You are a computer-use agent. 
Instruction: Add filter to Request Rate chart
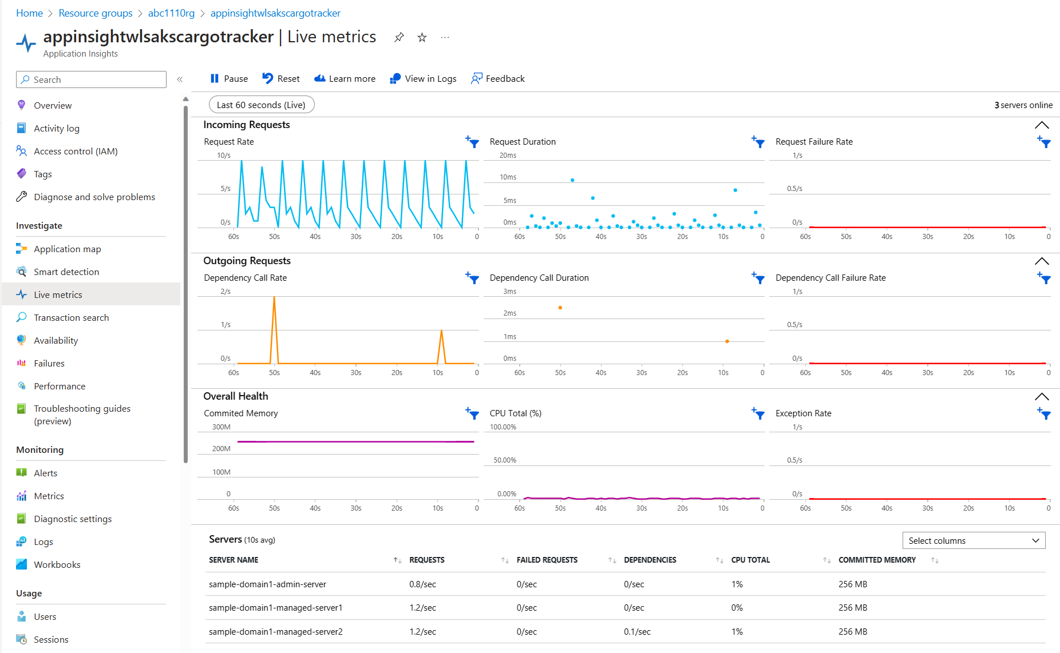click(x=472, y=142)
